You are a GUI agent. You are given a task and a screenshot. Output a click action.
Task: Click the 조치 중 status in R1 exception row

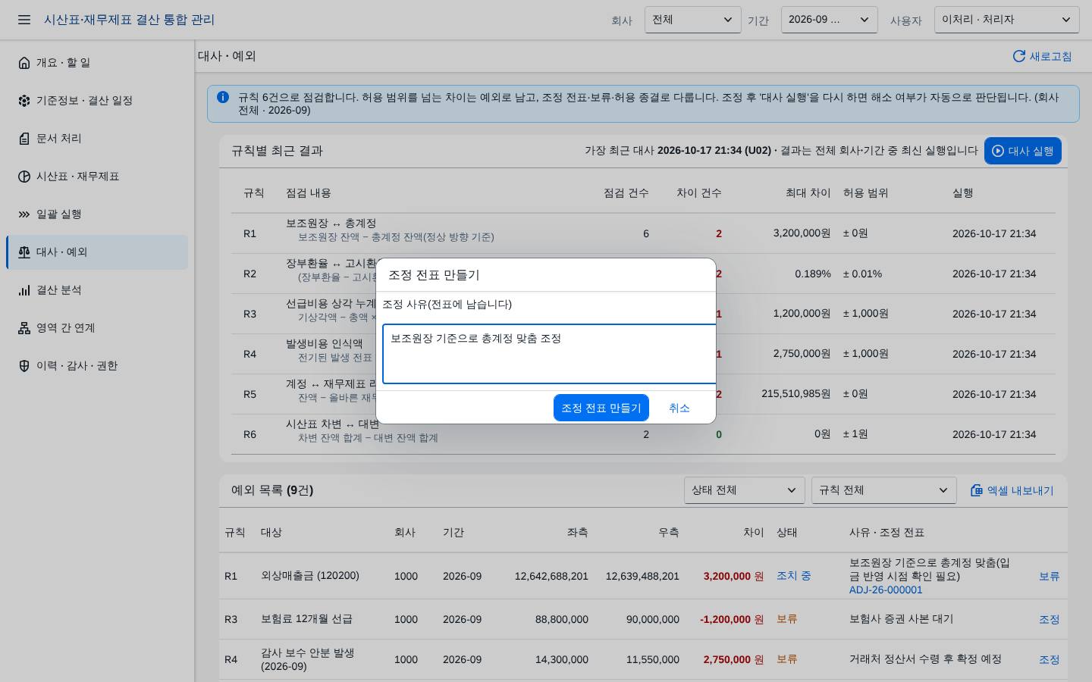click(x=794, y=576)
